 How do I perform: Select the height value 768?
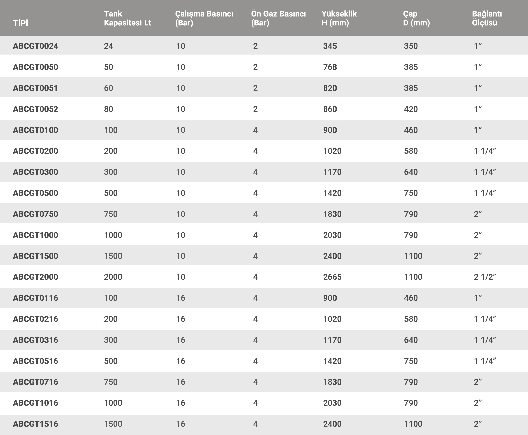[x=330, y=67]
